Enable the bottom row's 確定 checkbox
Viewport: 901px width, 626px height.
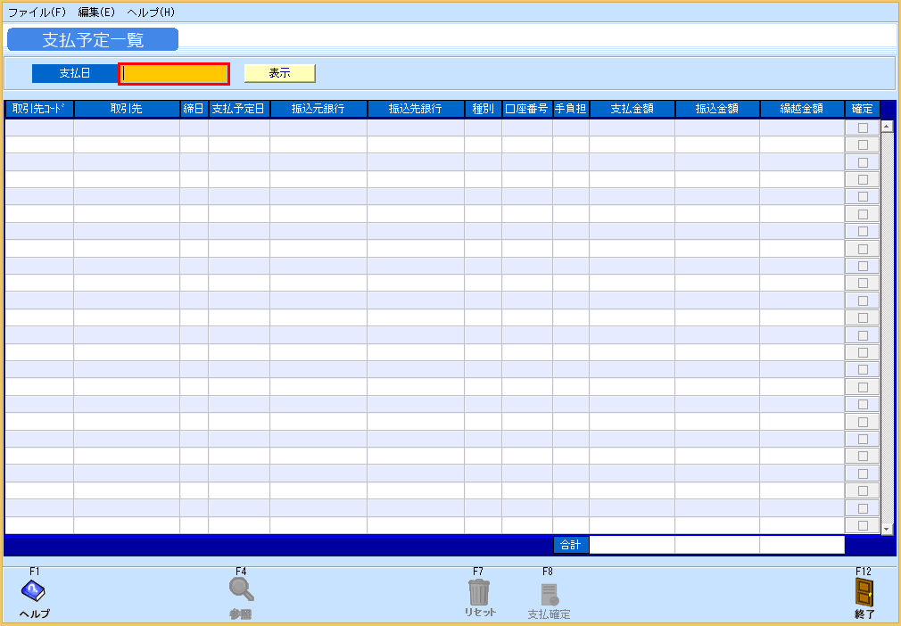pyautogui.click(x=861, y=523)
